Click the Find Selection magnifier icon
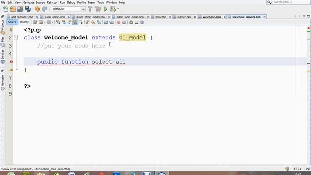Screen dimensions: 311x175 tap(58, 22)
